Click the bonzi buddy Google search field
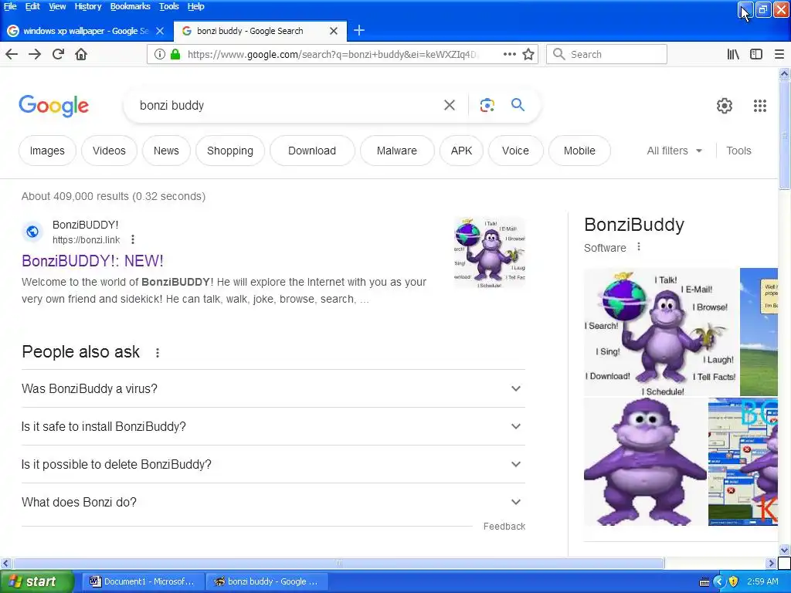The image size is (791, 593). pyautogui.click(x=287, y=105)
